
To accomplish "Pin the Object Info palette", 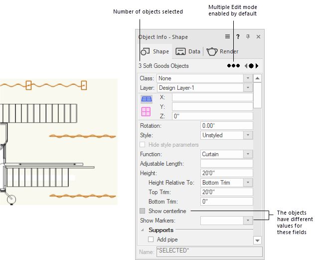I will point(248,36).
